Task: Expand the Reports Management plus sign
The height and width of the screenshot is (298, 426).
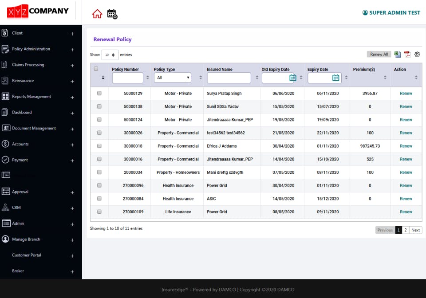Action: (72, 97)
